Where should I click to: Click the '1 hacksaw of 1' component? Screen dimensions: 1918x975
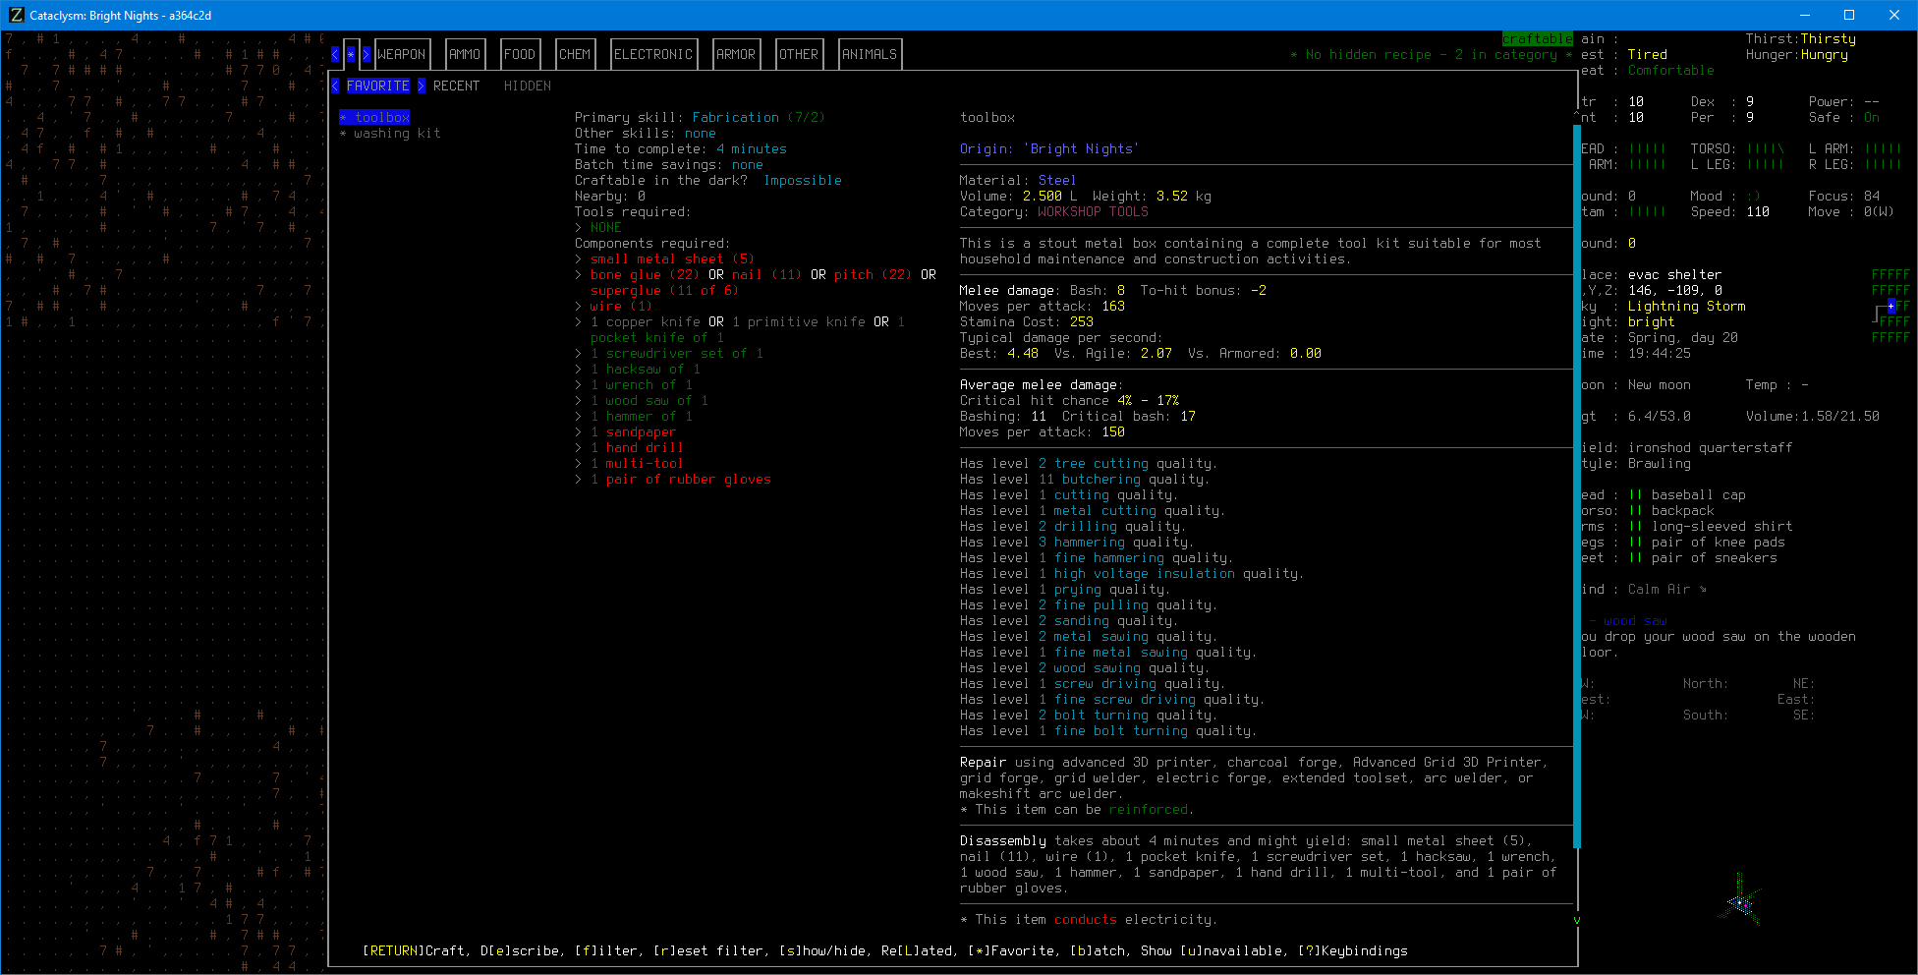tap(646, 369)
